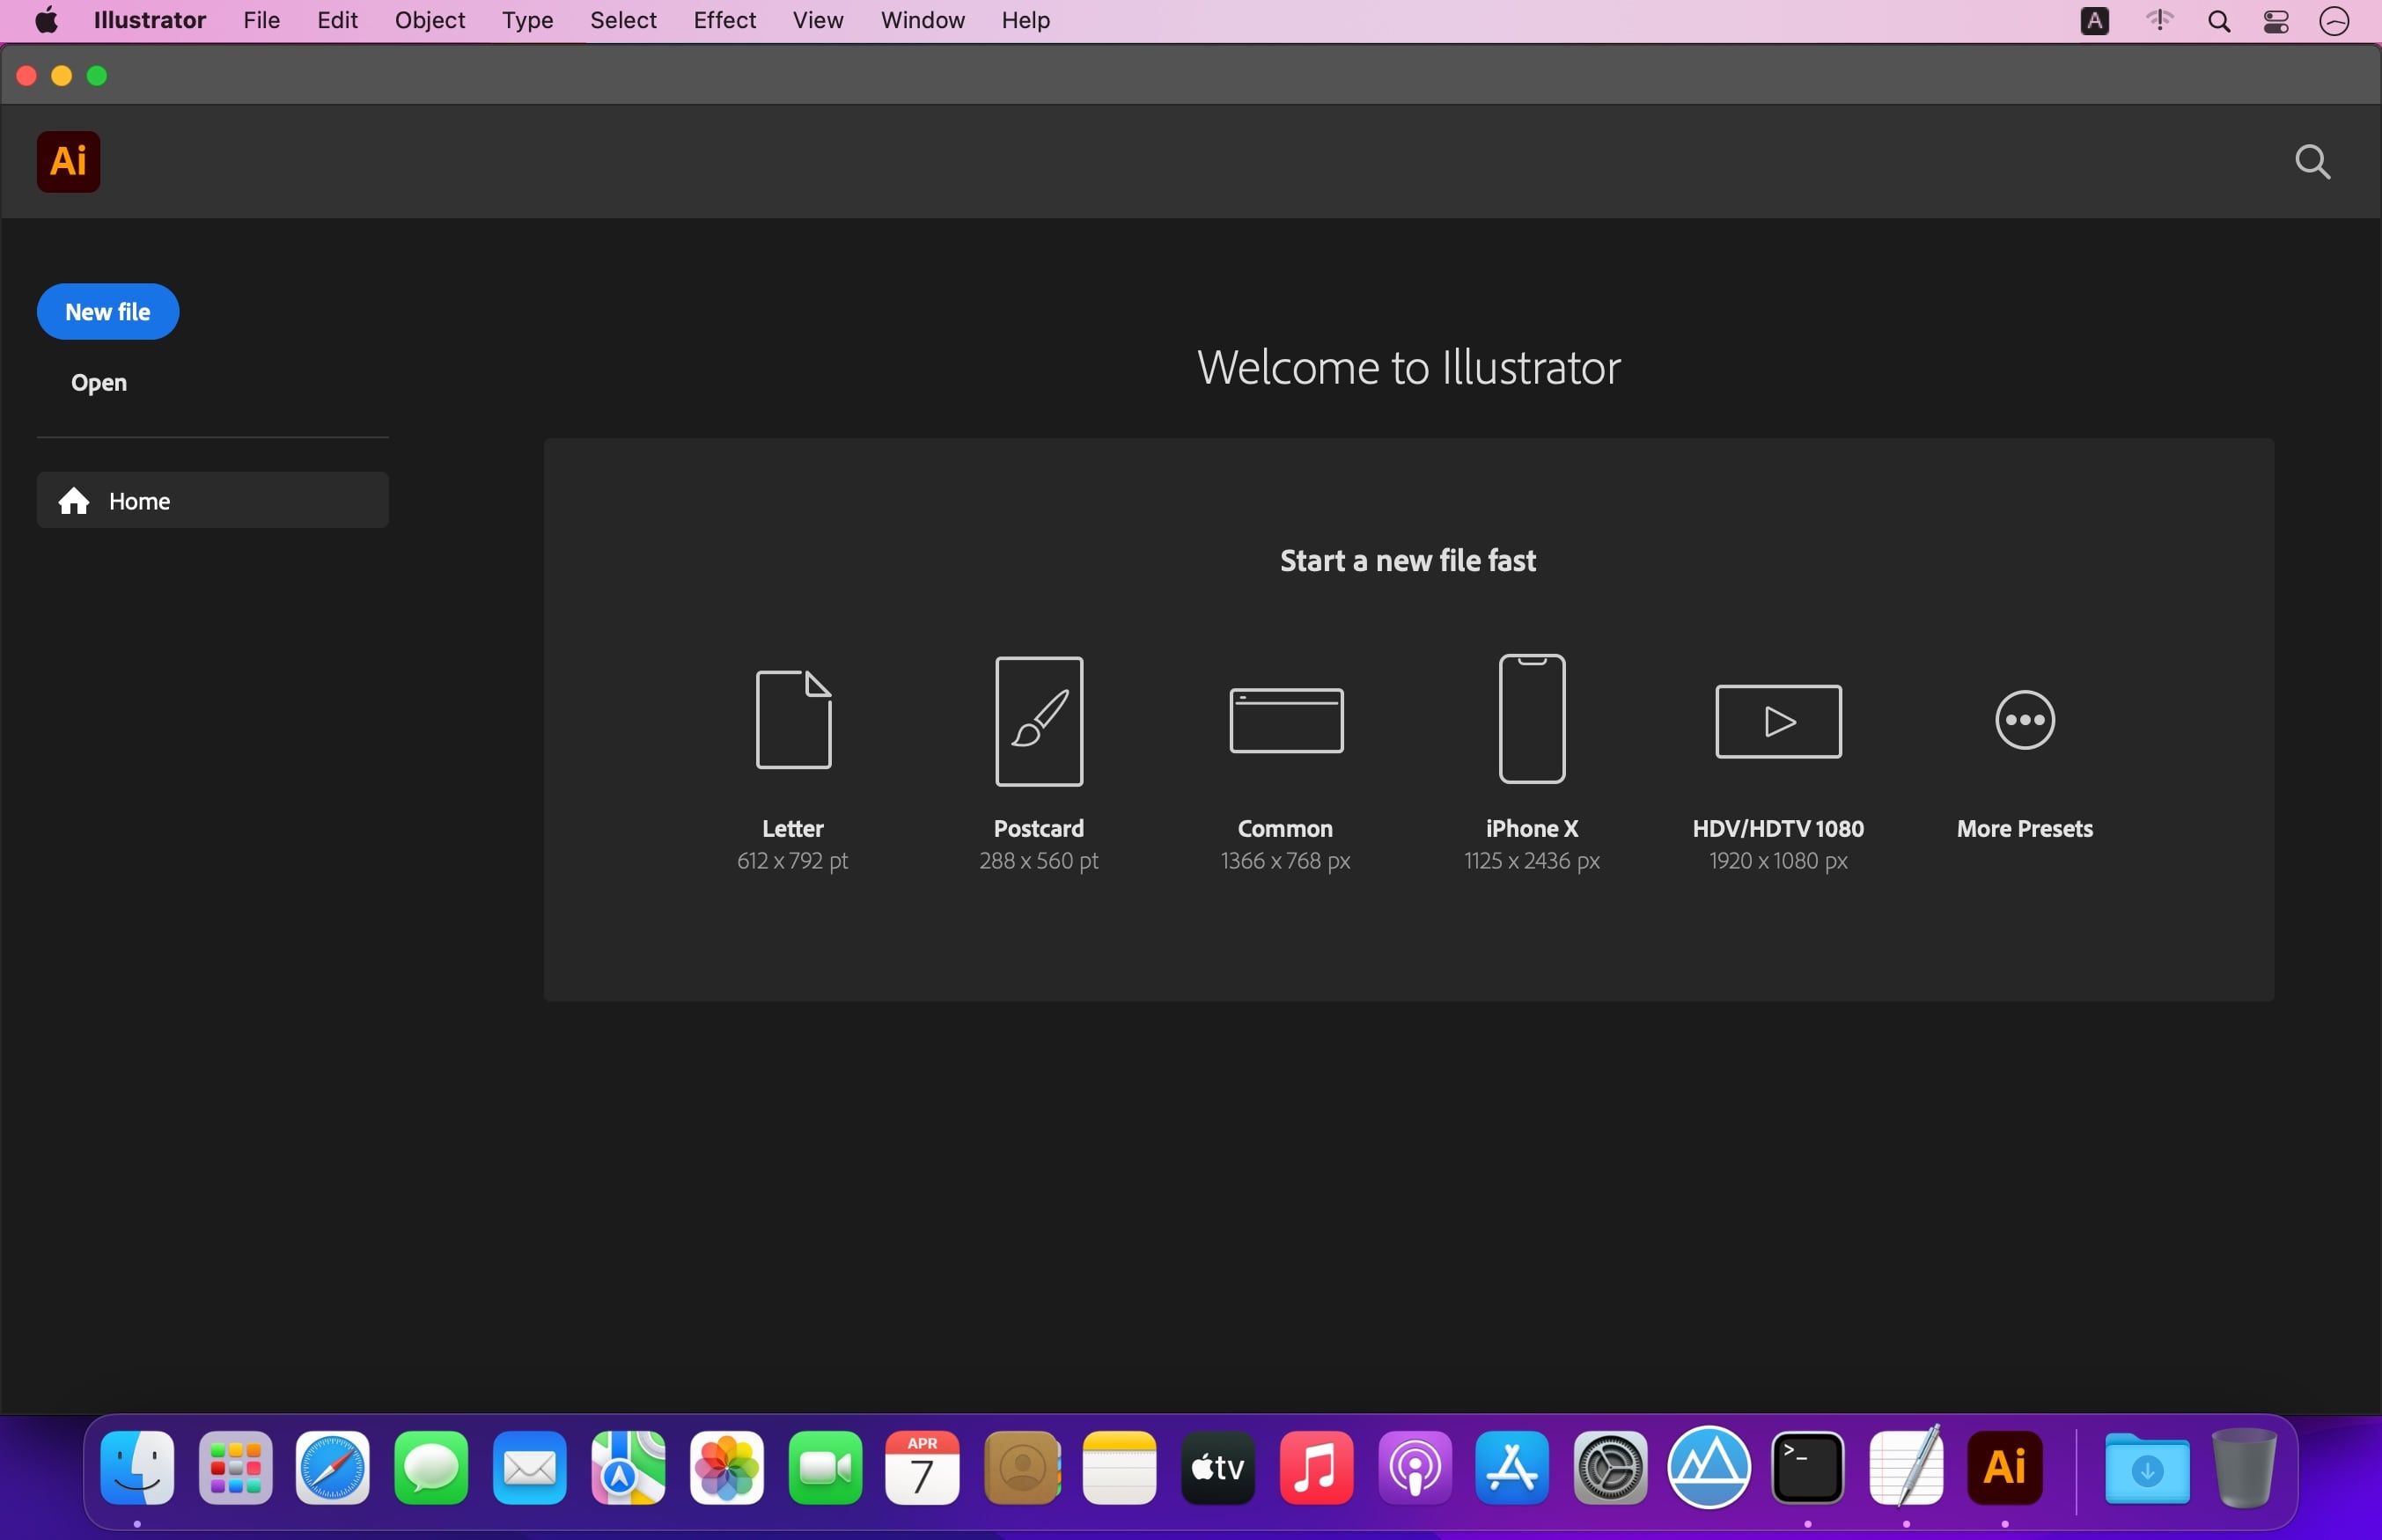This screenshot has width=2382, height=1540.
Task: Enable Control Center from menu bar
Action: pyautogui.click(x=2278, y=21)
